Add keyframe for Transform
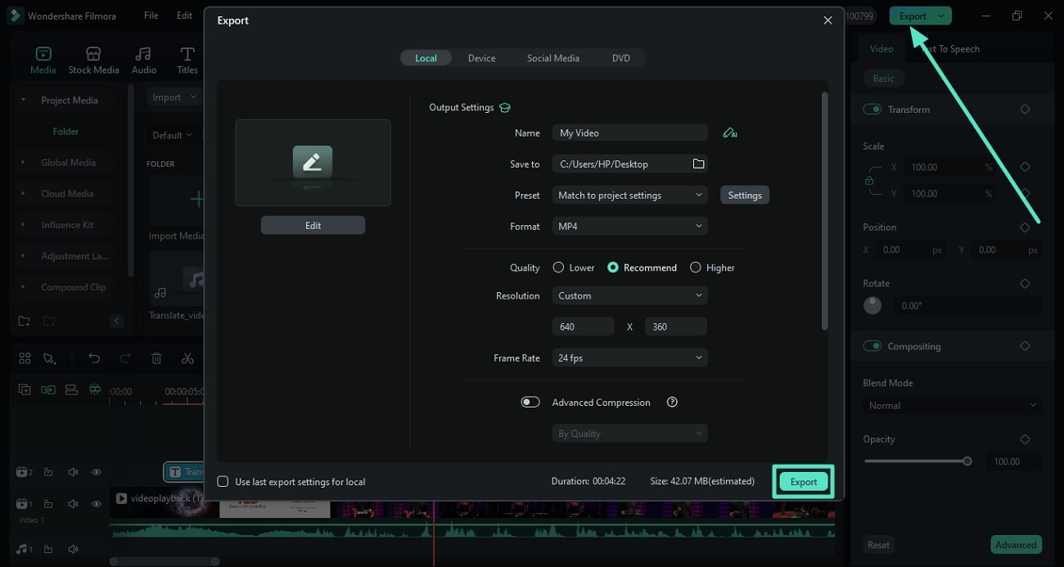The height and width of the screenshot is (567, 1064). (1025, 109)
